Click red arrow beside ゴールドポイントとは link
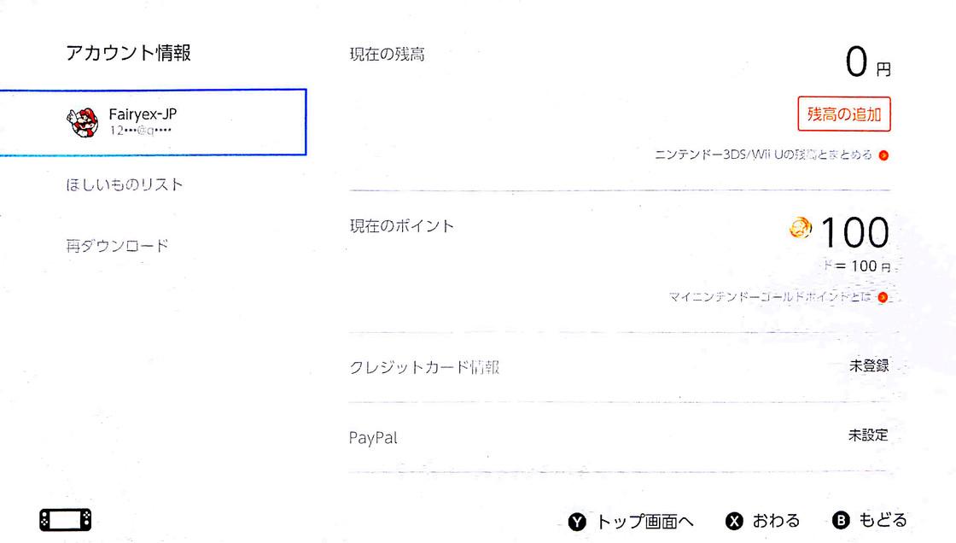956x543 pixels. tap(883, 298)
